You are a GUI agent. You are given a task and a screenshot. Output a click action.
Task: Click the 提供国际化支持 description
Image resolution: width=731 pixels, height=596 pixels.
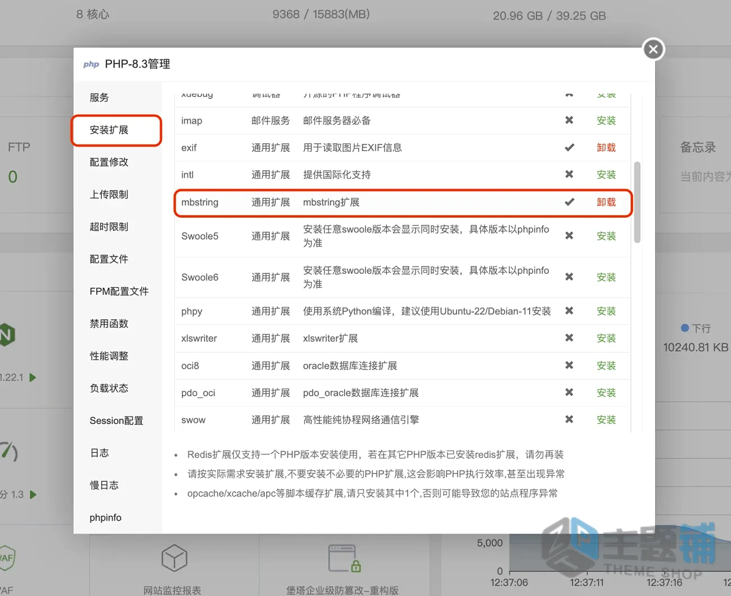[337, 175]
